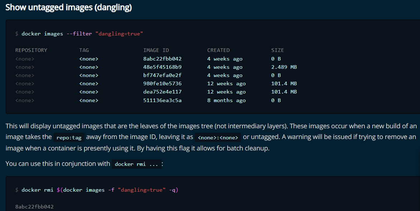Click image ID 511136ea3c5a
This screenshot has width=420, height=211.
point(162,101)
